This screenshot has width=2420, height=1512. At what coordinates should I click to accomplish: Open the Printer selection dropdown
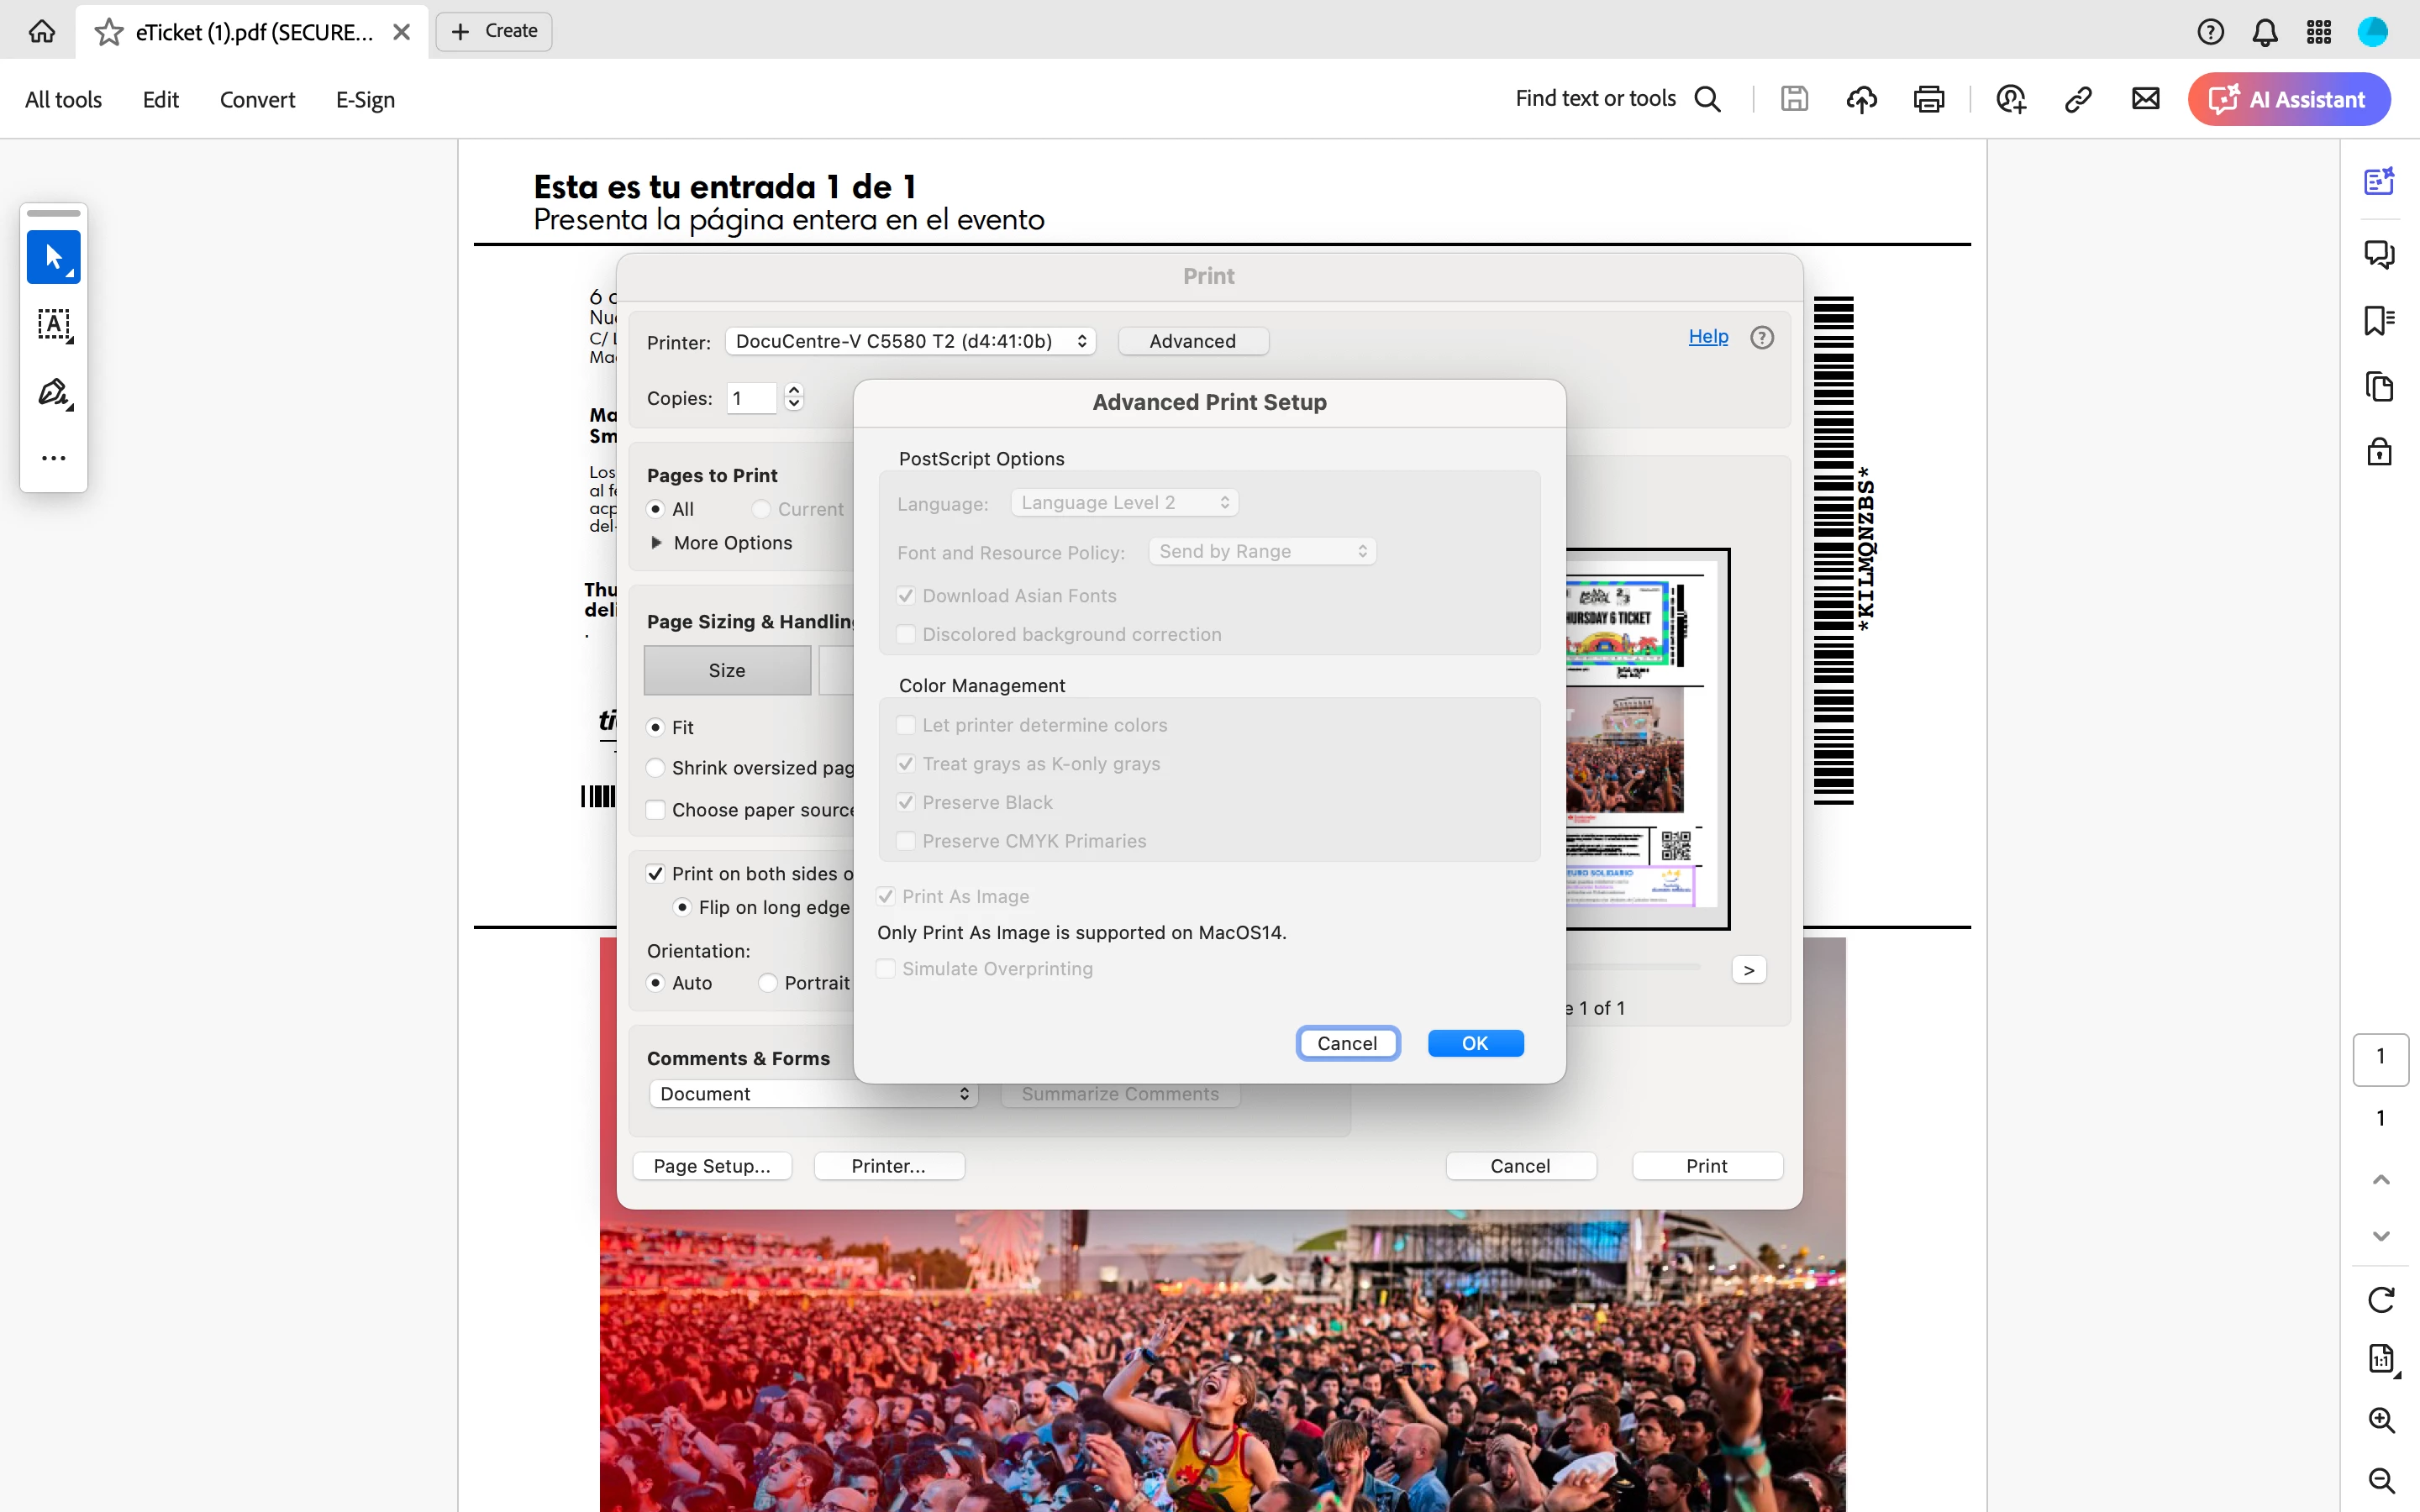click(909, 341)
